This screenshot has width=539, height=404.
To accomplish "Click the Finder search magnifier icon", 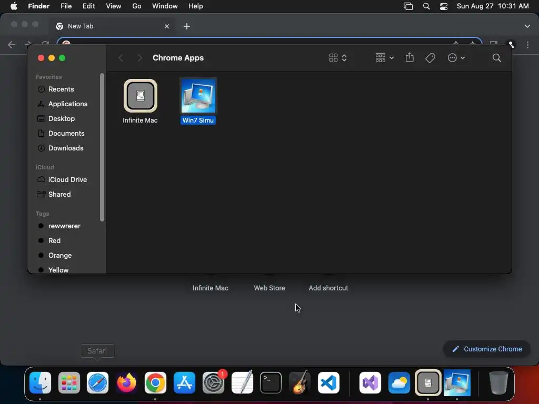I will (x=496, y=58).
